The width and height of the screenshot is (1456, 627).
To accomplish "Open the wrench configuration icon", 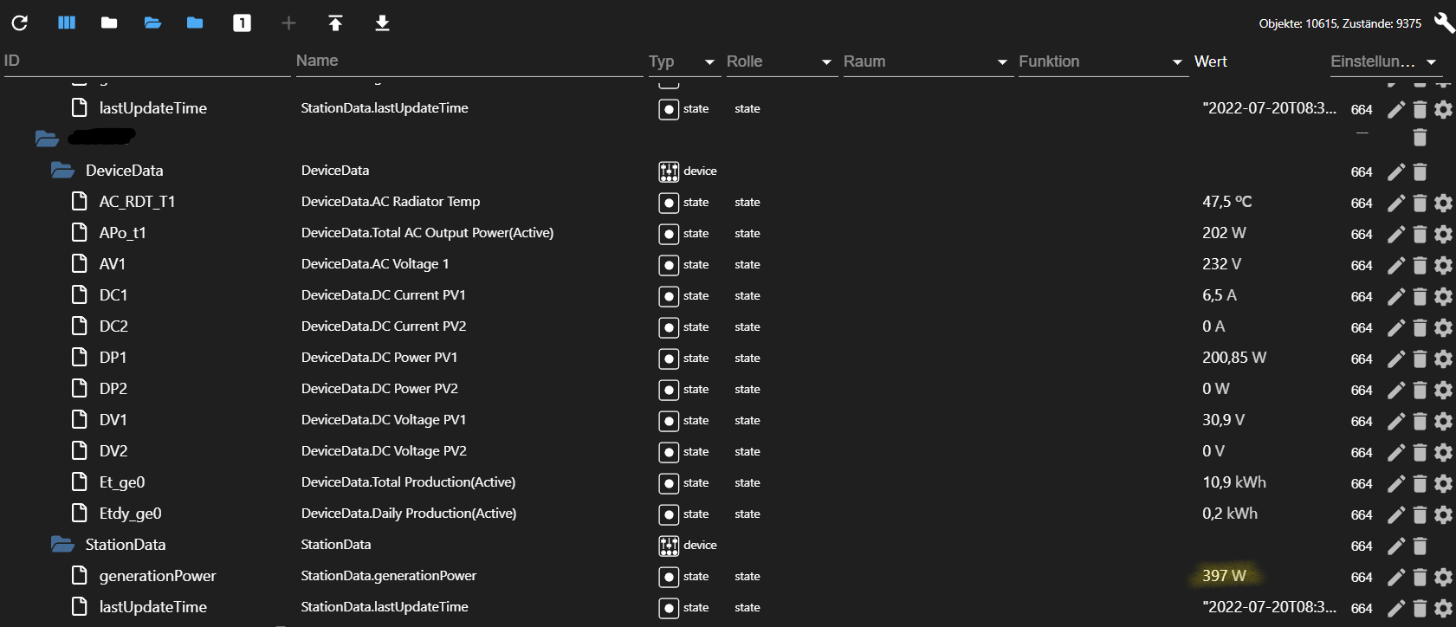I will tap(1444, 23).
